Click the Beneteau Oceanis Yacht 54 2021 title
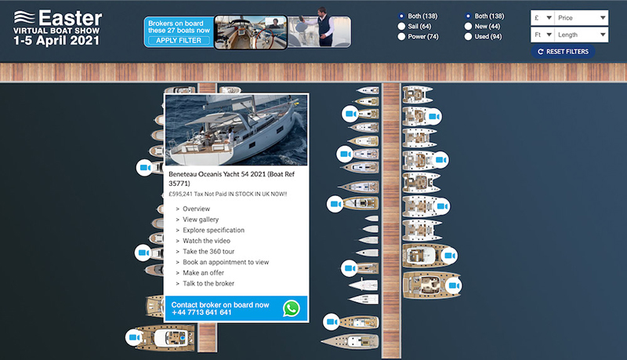The image size is (627, 360). click(x=231, y=179)
